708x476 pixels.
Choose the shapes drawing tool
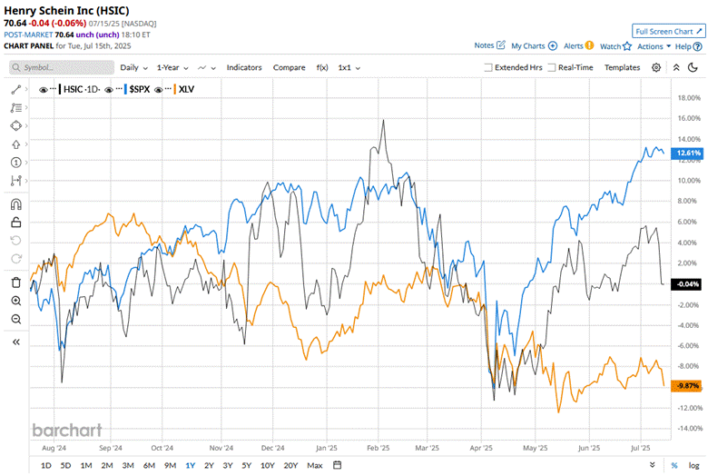(15, 125)
